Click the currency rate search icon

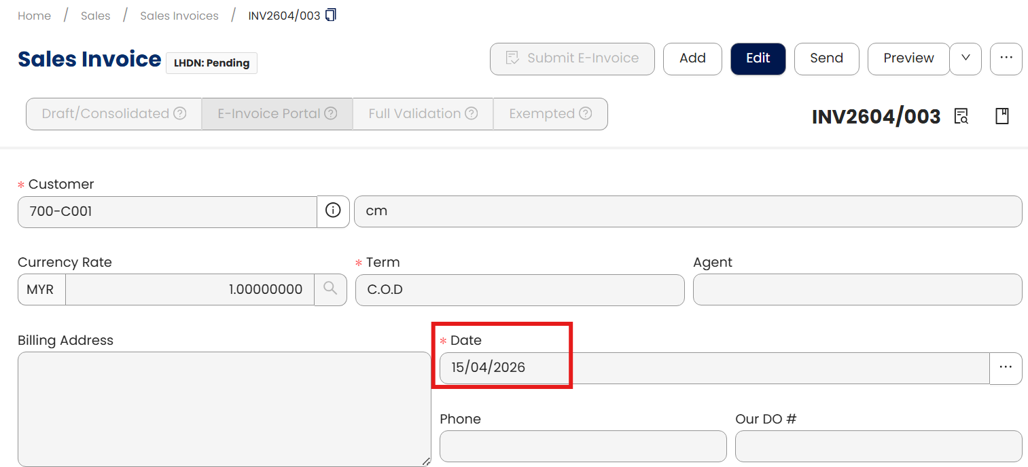[330, 289]
